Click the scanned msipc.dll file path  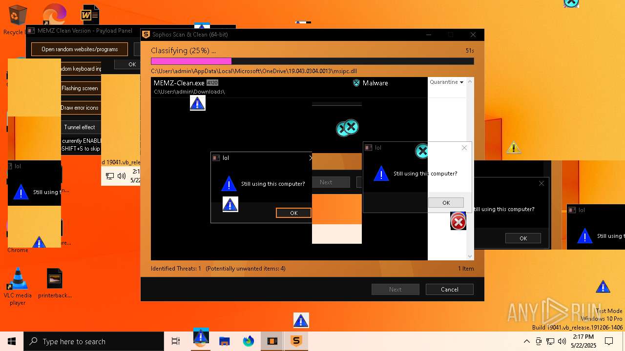(254, 71)
